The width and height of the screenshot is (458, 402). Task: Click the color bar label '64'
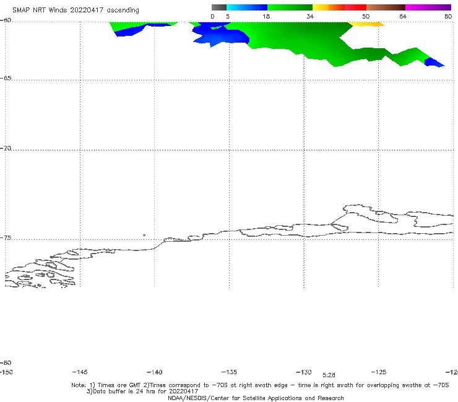[403, 16]
